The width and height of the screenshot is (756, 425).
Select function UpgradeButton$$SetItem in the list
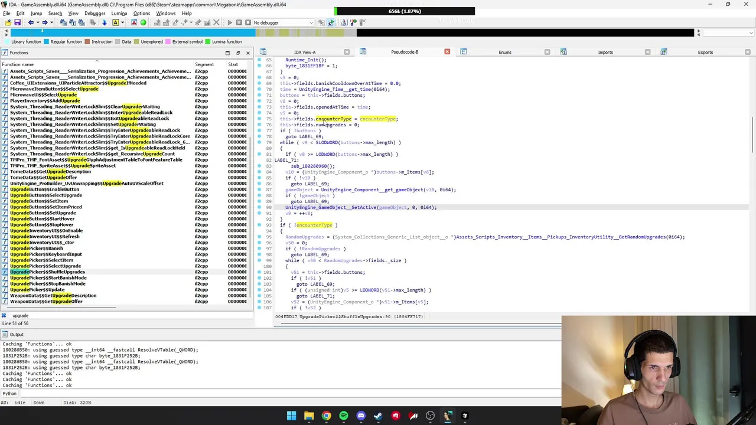click(x=39, y=201)
